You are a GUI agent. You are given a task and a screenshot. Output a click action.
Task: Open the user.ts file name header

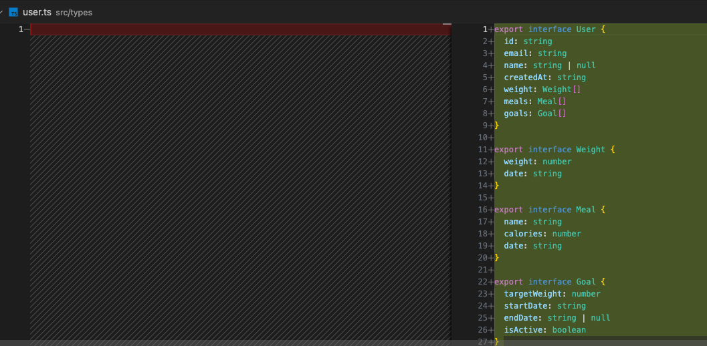point(37,12)
